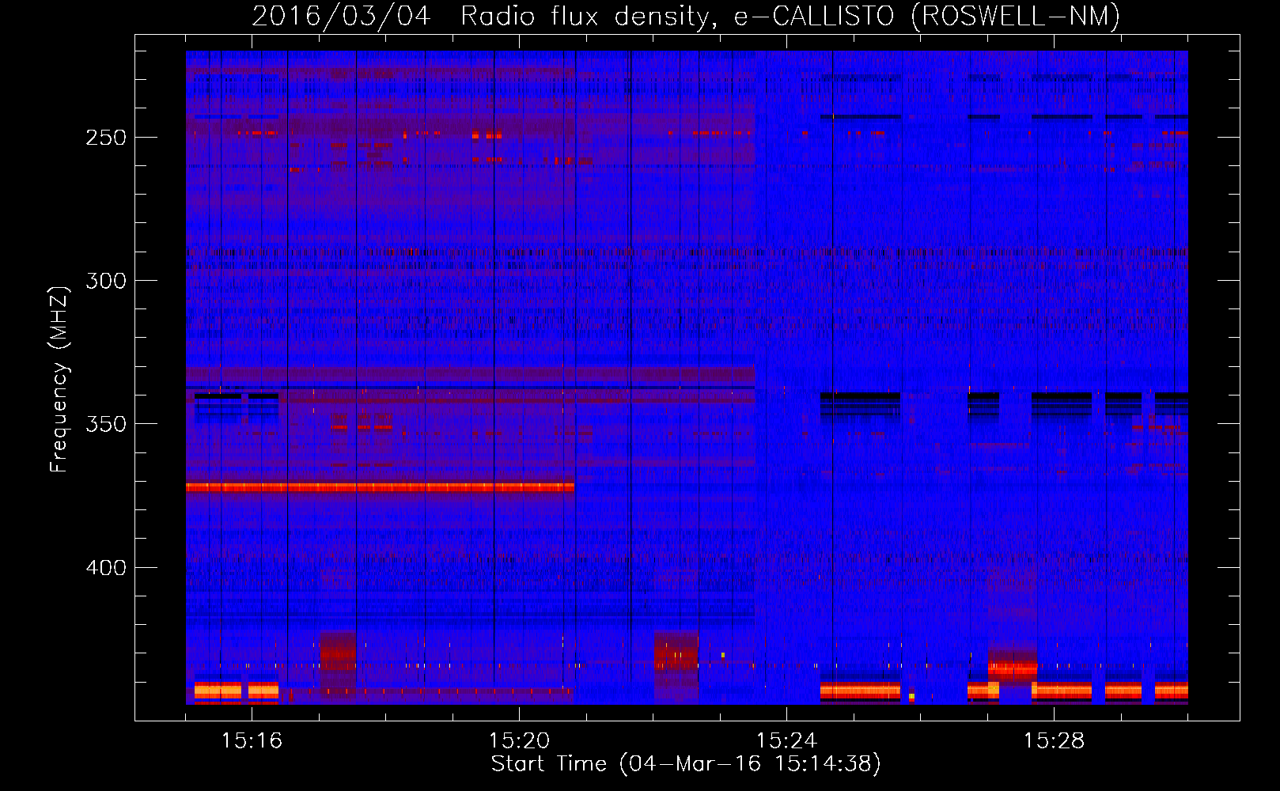Click the bright red emission band near 372 MHz

pos(380,487)
